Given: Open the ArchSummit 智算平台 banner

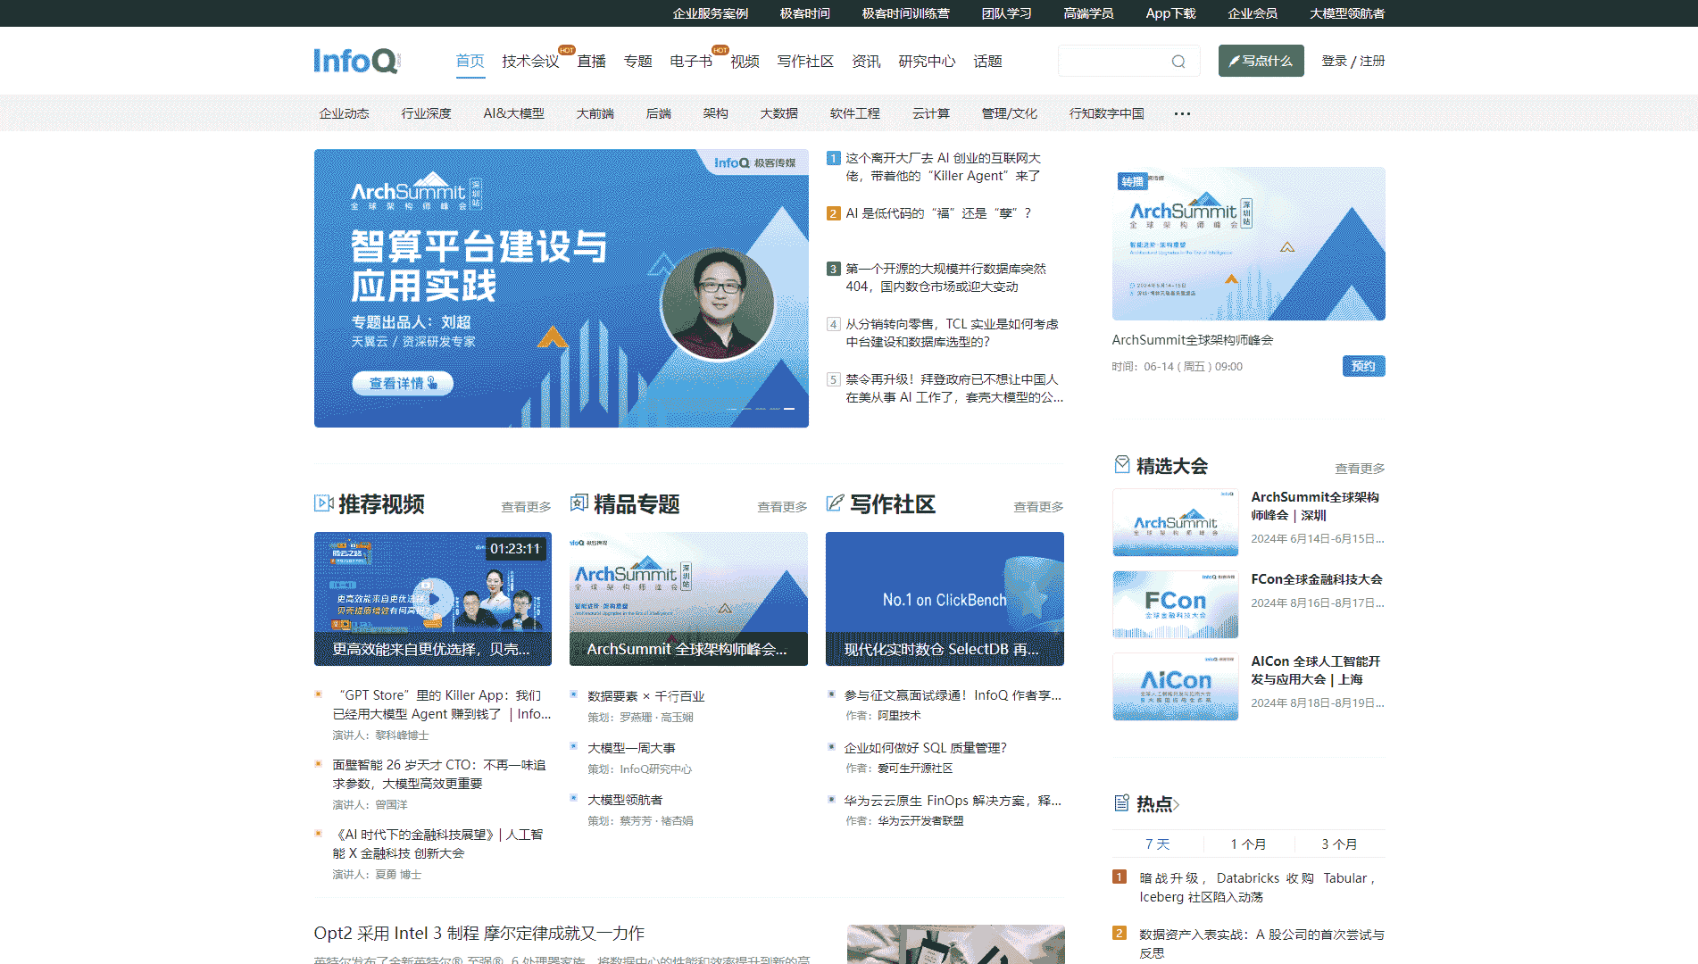Looking at the screenshot, I should coord(562,288).
